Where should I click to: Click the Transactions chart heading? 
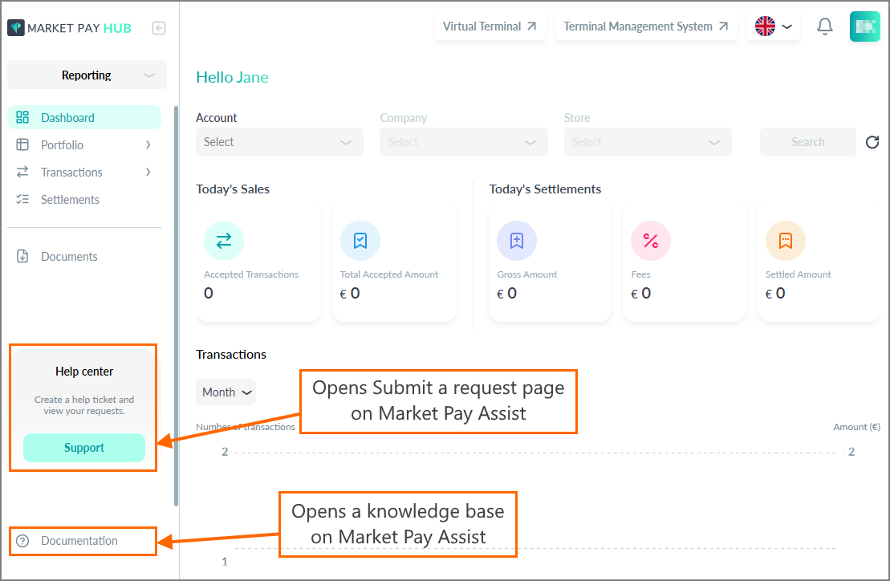(231, 354)
